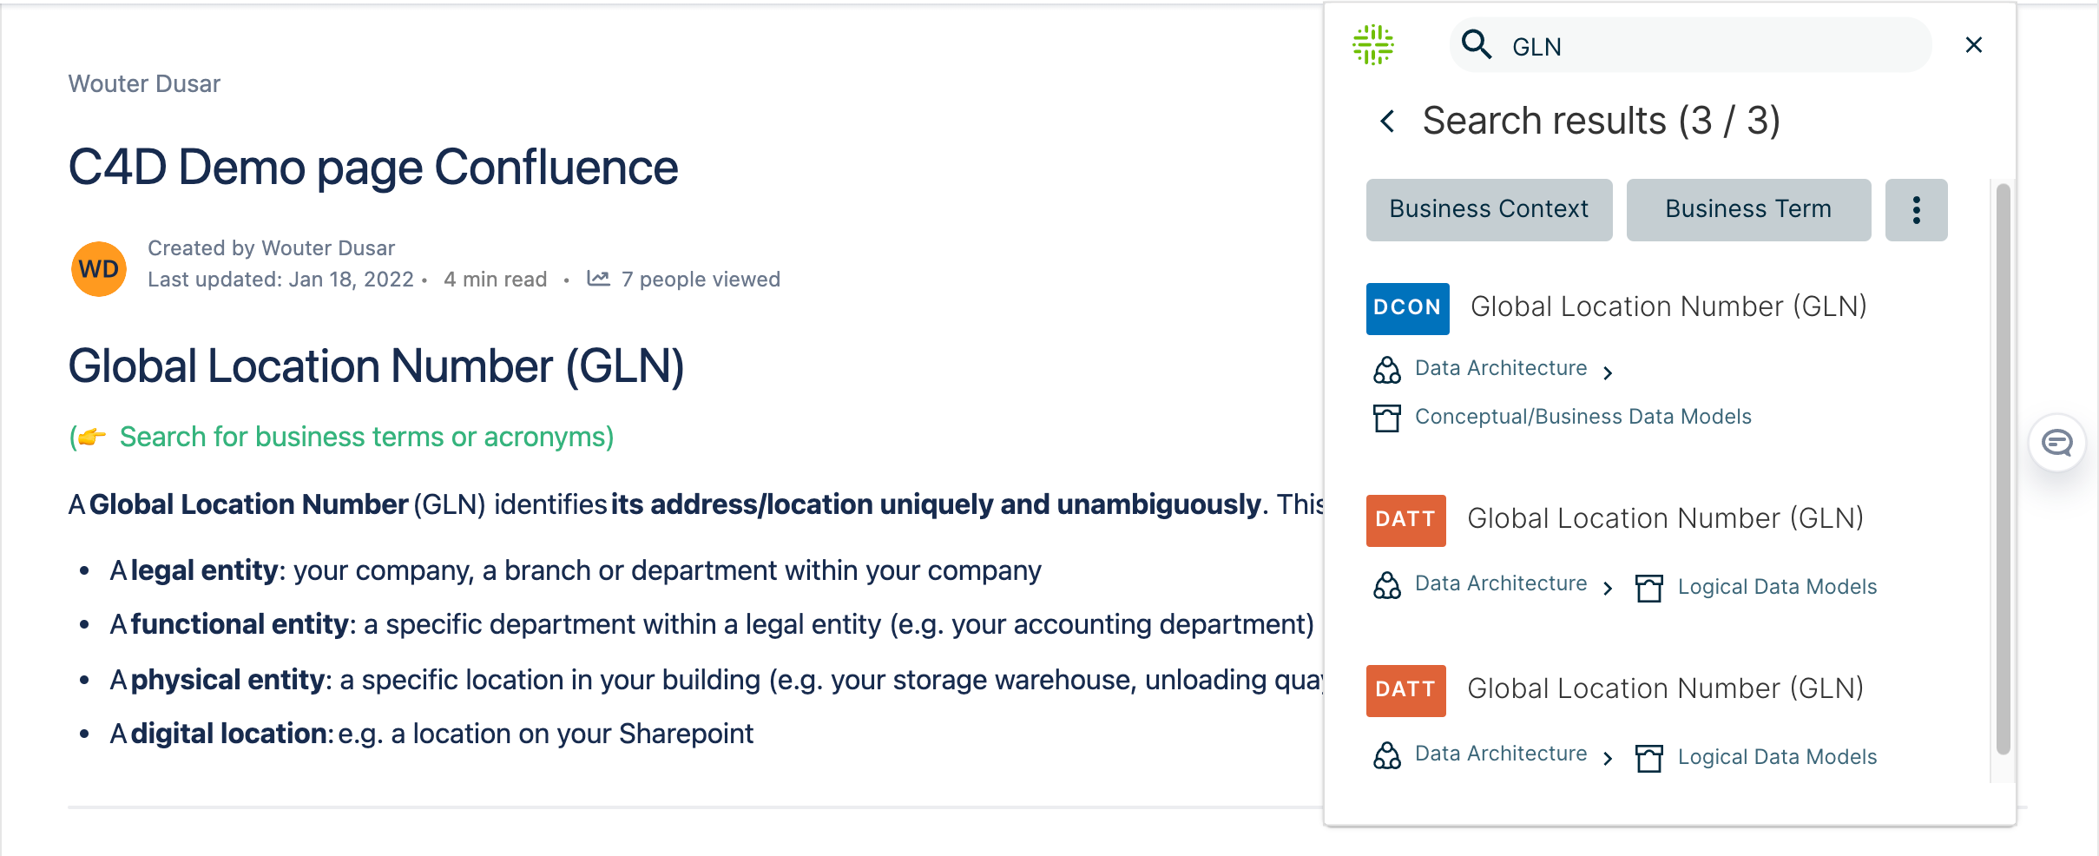Select the Business Context filter
Screen dimensions: 2099x856
coord(1489,210)
